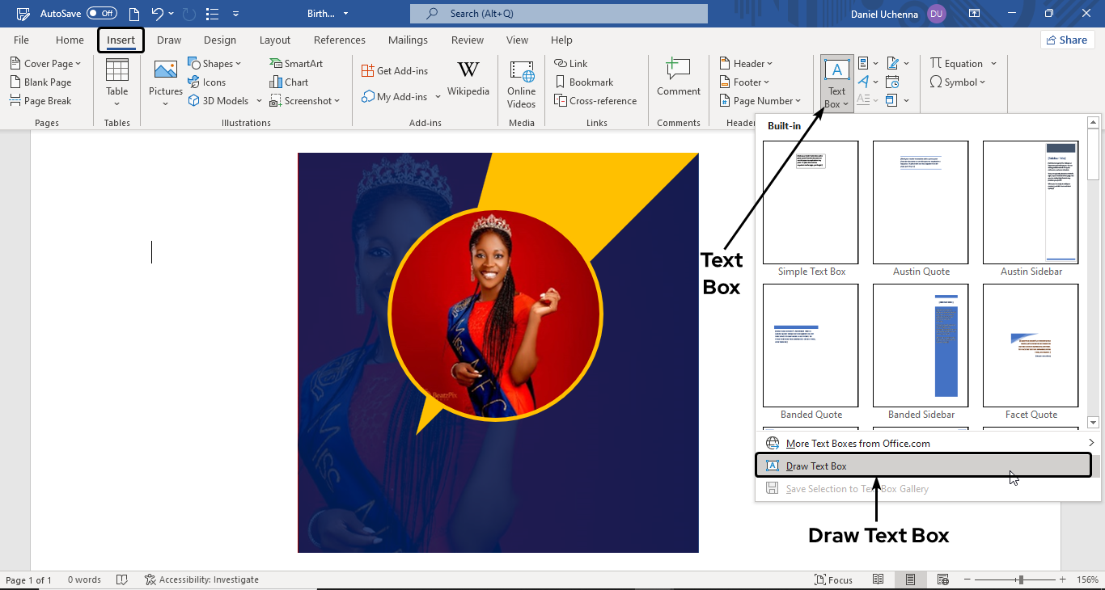Enable Print Layout view in status bar
Viewport: 1105px width, 590px height.
[x=910, y=579]
